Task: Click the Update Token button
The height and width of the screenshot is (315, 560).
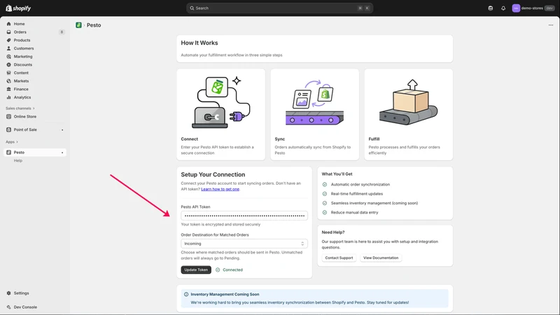Action: [196, 269]
